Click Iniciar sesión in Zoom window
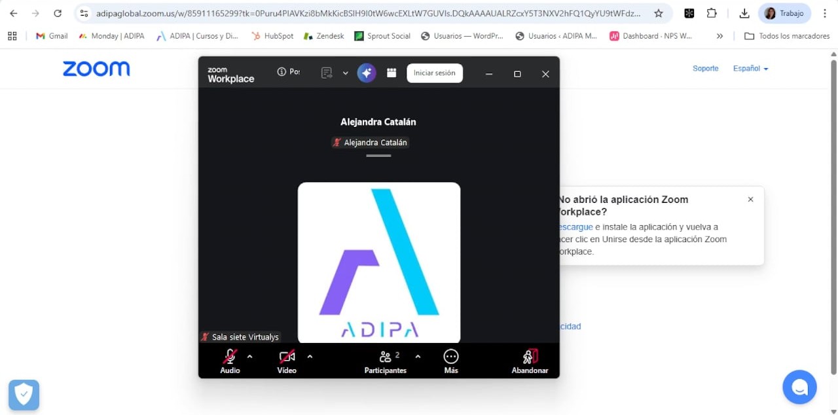 tap(435, 73)
